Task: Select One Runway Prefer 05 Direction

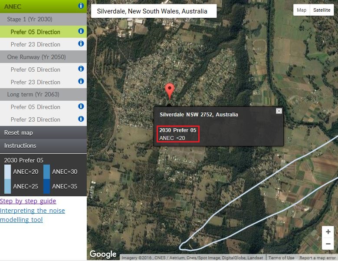Action: [x=43, y=69]
